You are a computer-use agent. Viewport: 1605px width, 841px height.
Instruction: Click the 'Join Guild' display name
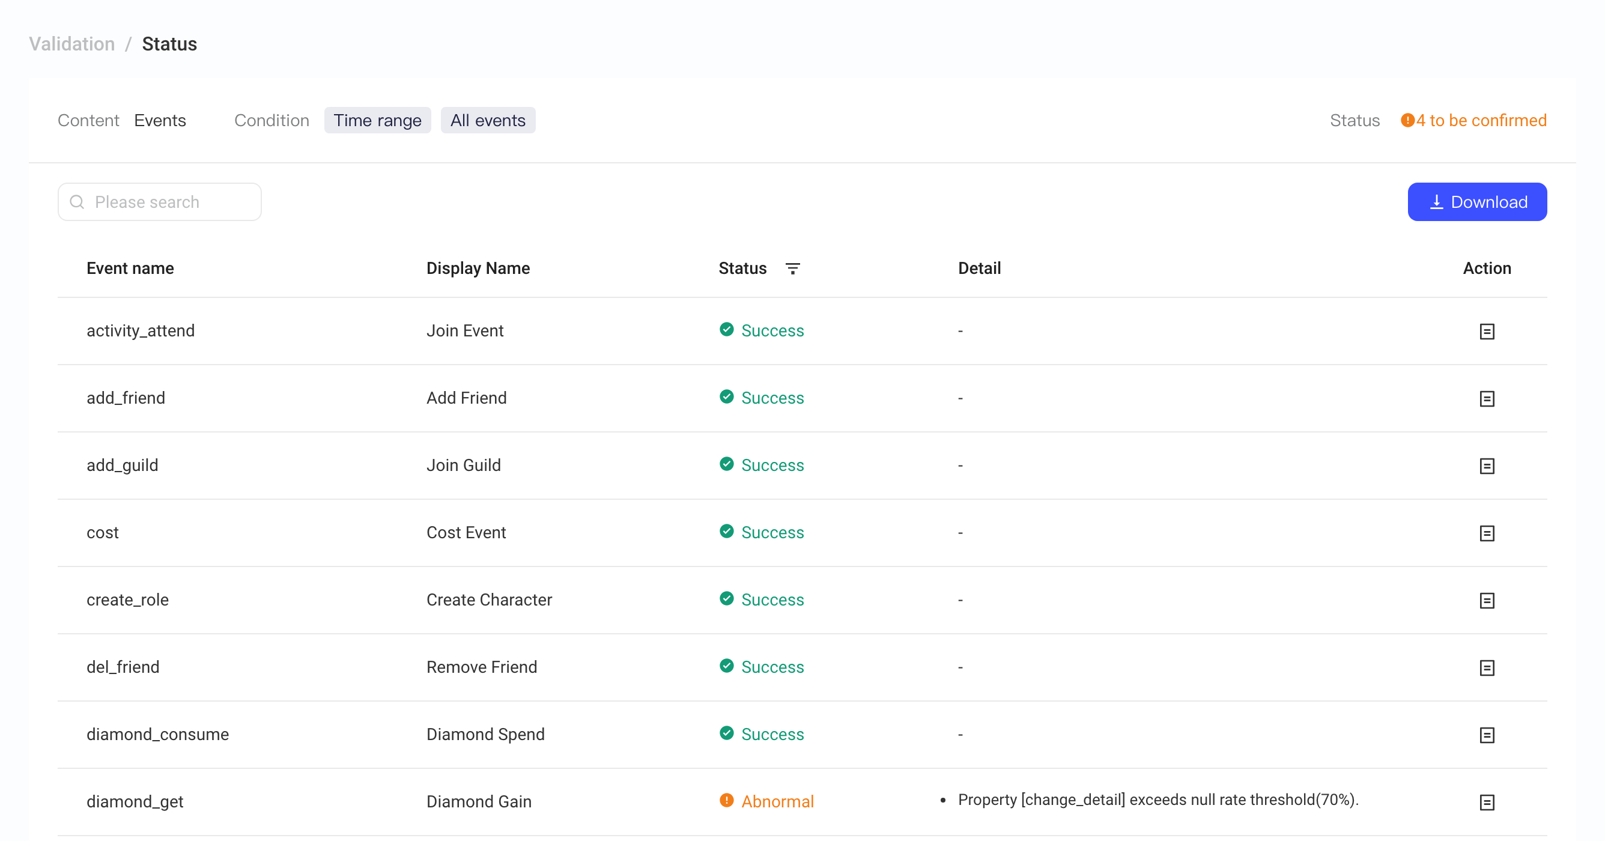click(x=464, y=466)
